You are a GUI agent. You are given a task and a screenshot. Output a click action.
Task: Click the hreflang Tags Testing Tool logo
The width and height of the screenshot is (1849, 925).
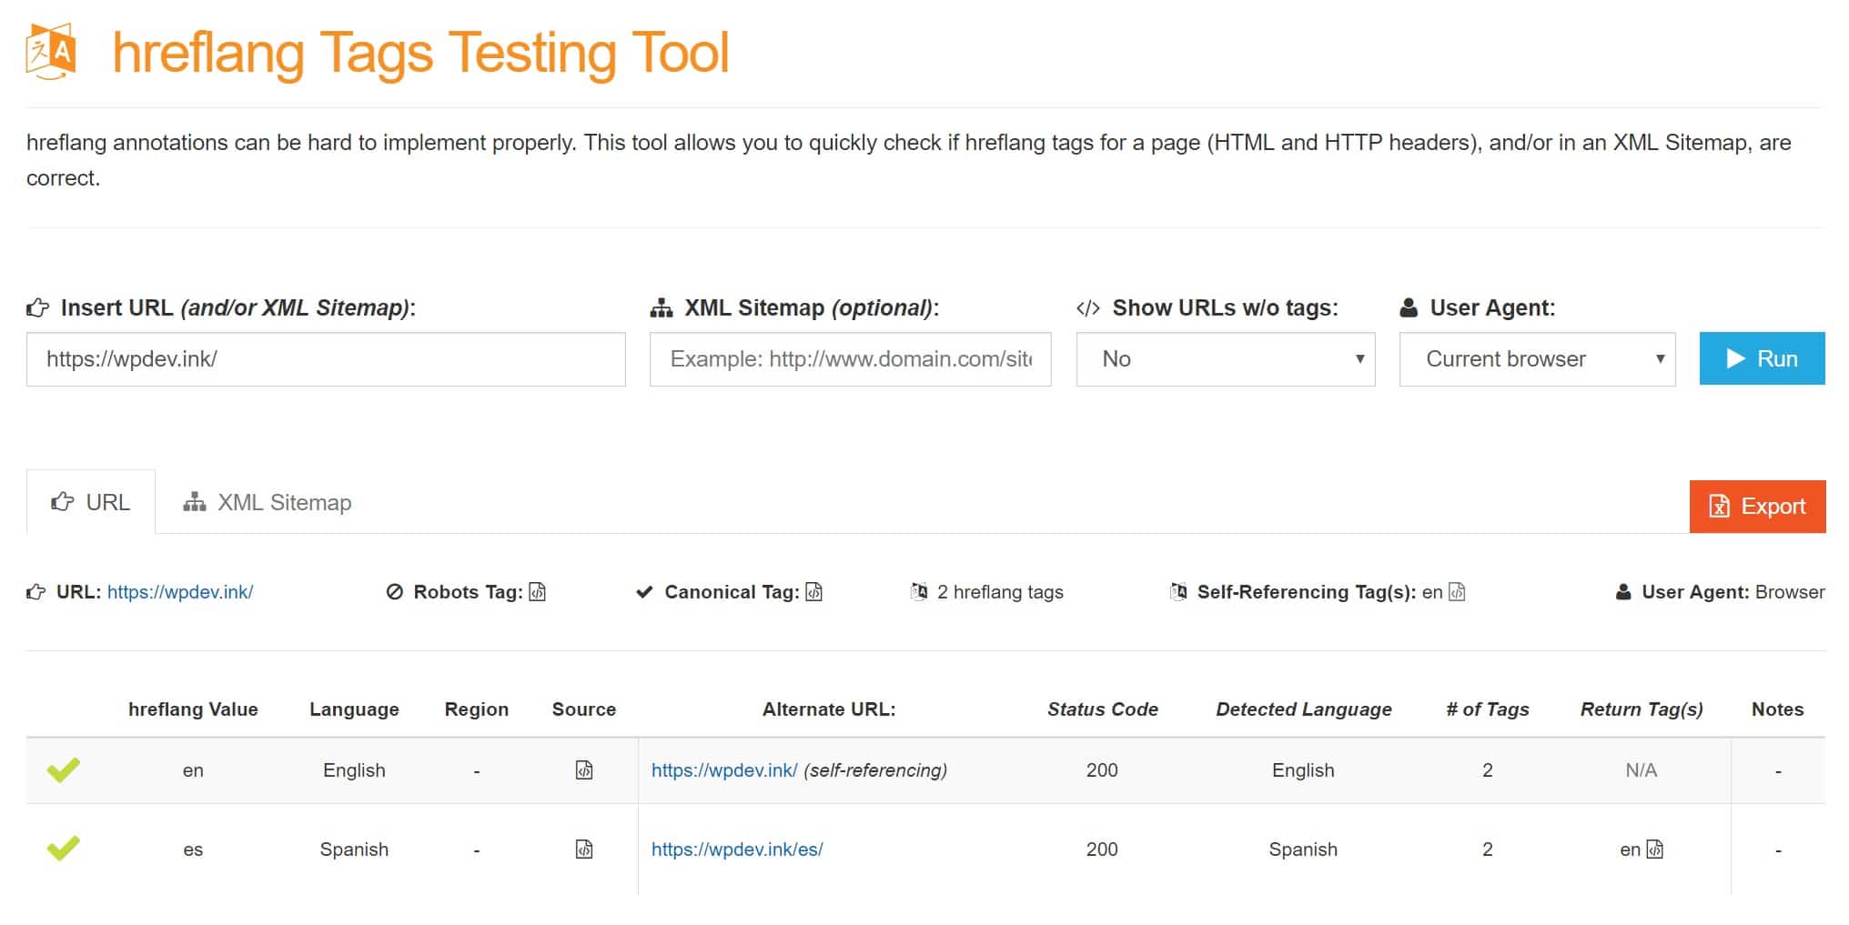[x=53, y=52]
